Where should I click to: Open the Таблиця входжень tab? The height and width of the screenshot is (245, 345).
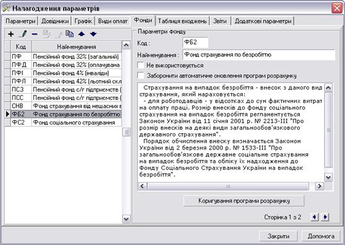tap(182, 21)
